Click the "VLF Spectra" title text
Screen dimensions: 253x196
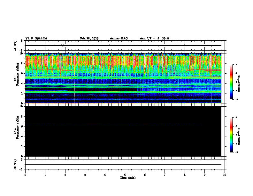point(36,38)
